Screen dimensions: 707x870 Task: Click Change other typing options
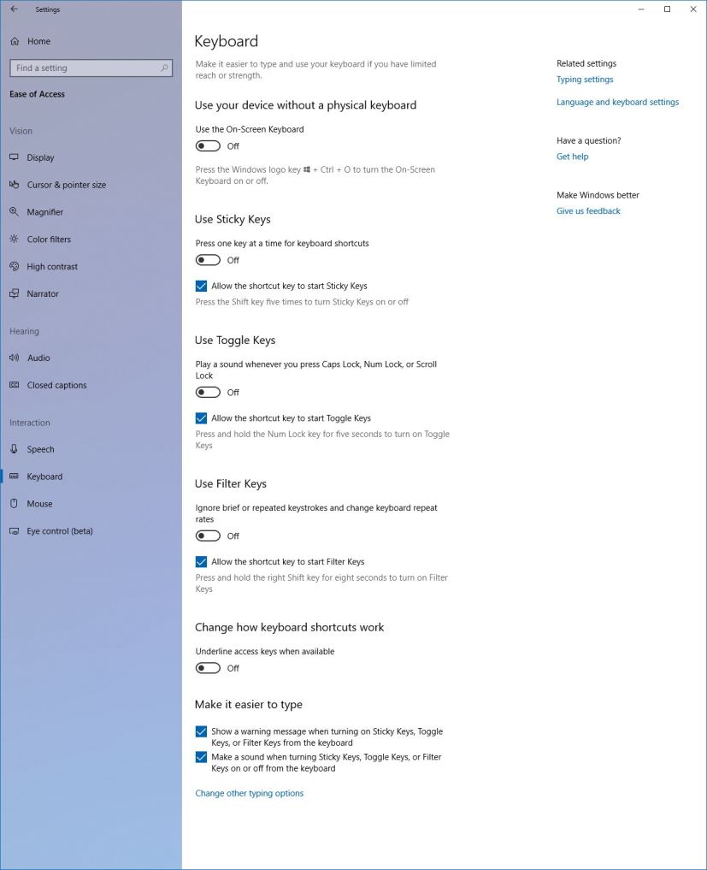249,793
